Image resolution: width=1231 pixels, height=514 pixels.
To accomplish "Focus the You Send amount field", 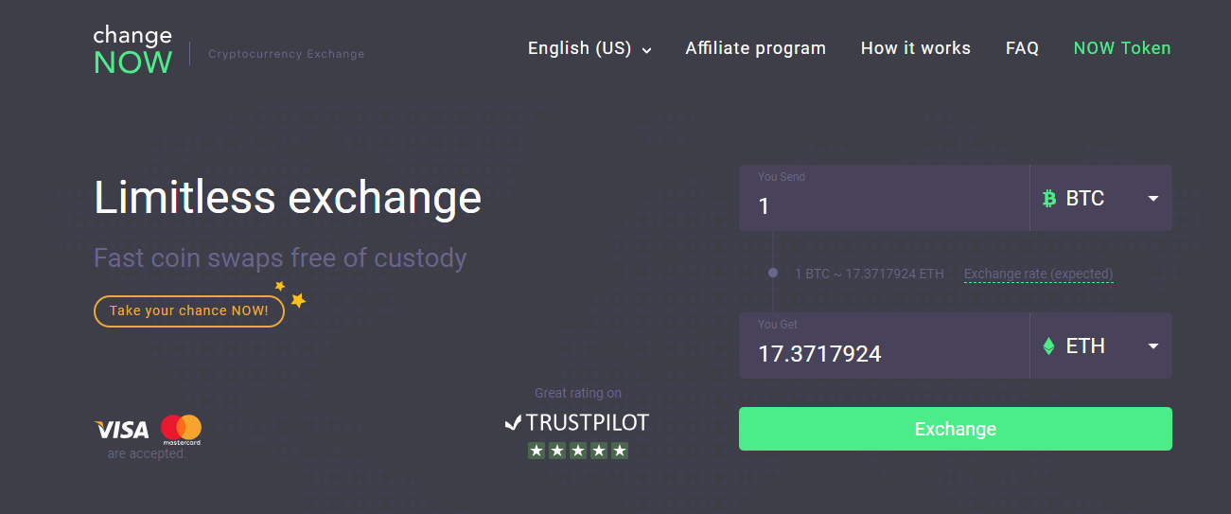I will click(884, 198).
